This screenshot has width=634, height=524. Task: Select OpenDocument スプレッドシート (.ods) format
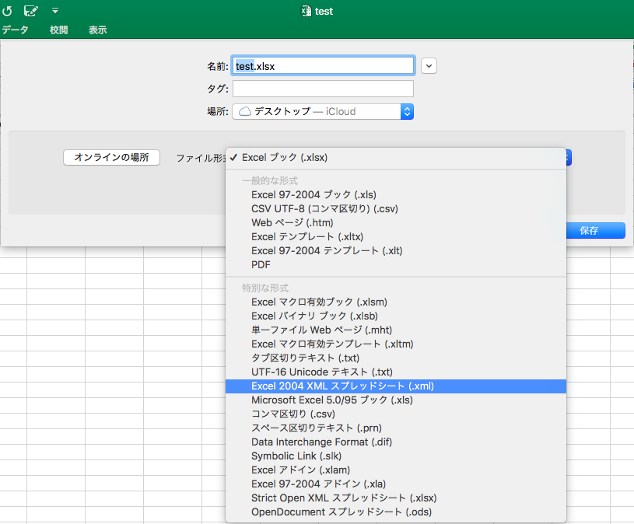pos(342,512)
